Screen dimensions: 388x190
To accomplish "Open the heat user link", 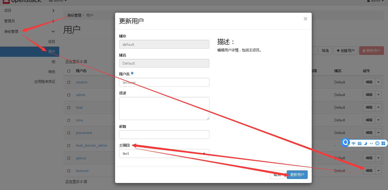I will (79, 108).
